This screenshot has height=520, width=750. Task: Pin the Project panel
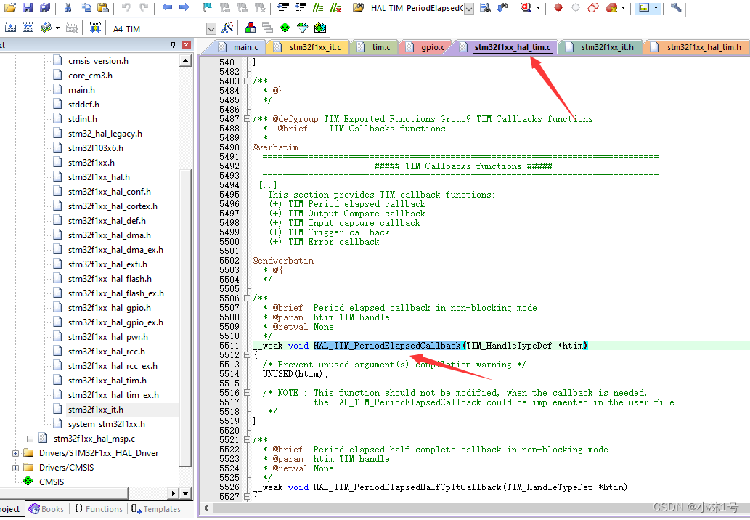pos(173,45)
